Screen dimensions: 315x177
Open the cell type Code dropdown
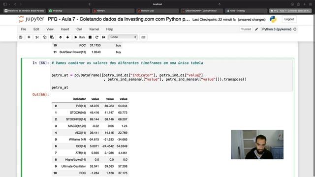coord(123,37)
